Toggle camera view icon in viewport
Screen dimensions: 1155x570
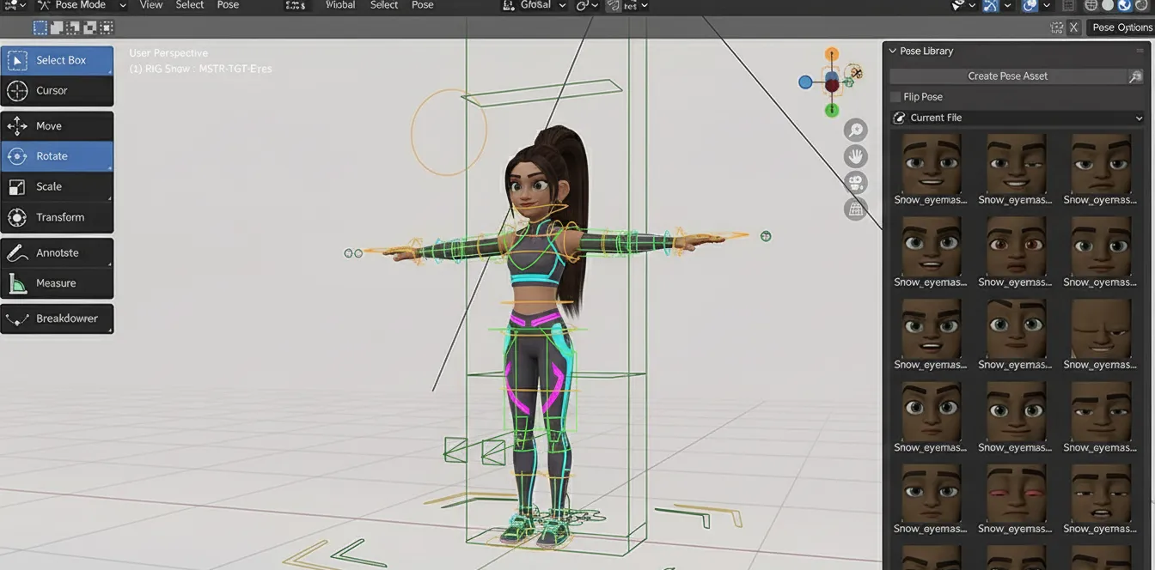coord(855,182)
